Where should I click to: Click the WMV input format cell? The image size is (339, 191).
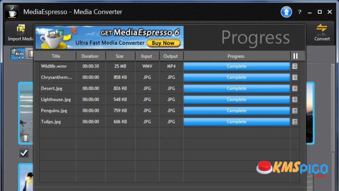pos(147,66)
